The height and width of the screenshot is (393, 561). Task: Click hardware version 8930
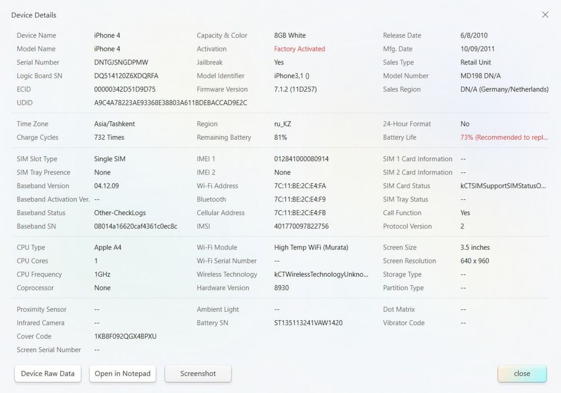tap(281, 288)
